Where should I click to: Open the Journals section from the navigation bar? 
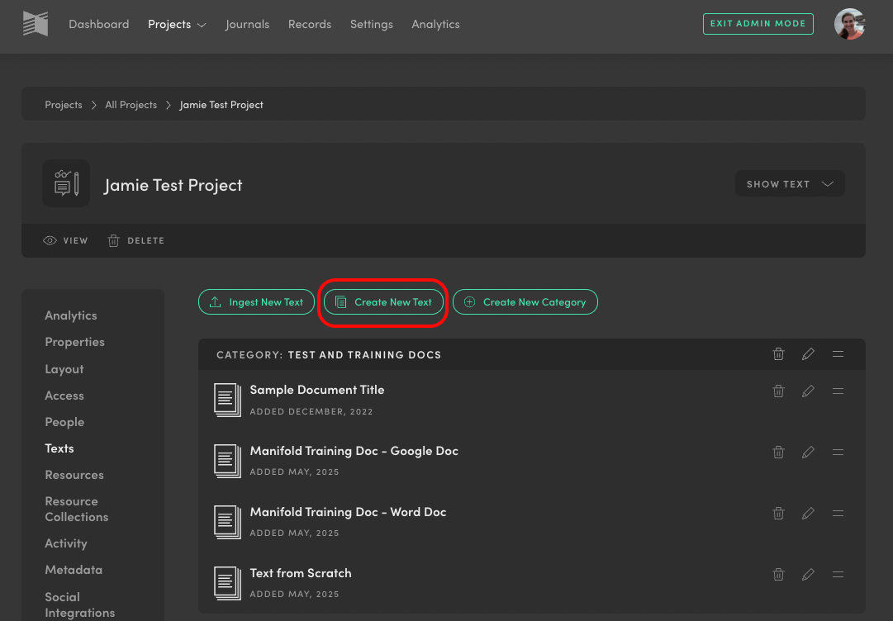[x=247, y=24]
